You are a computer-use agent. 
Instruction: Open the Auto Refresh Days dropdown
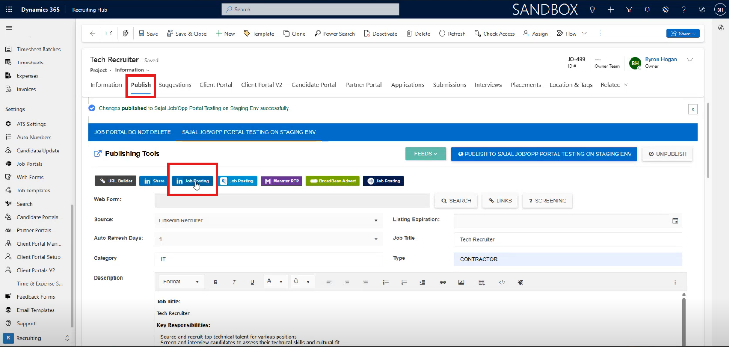(269, 239)
